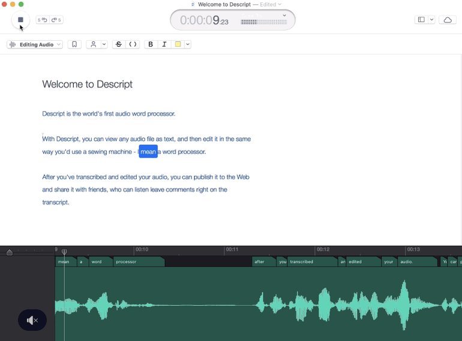Open the document title menu chevron

pos(280,4)
